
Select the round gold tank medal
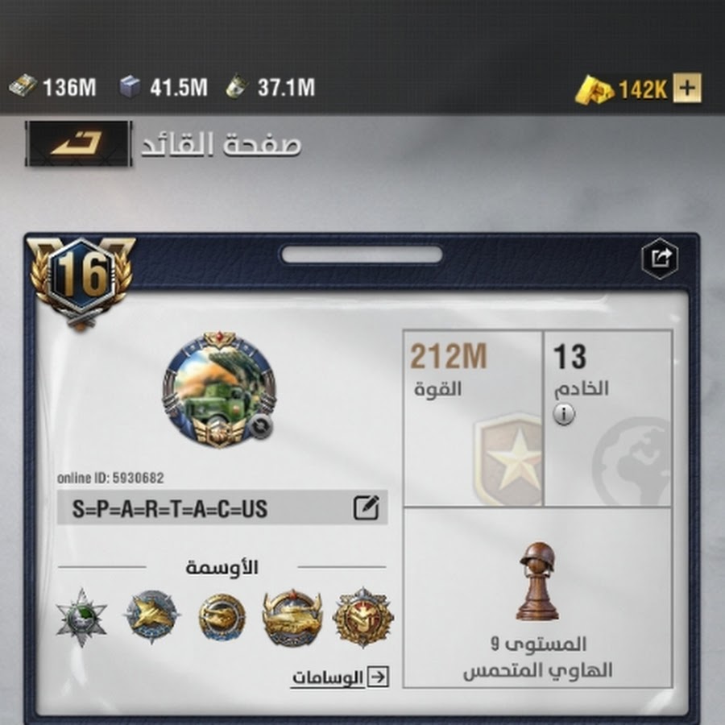tap(222, 617)
